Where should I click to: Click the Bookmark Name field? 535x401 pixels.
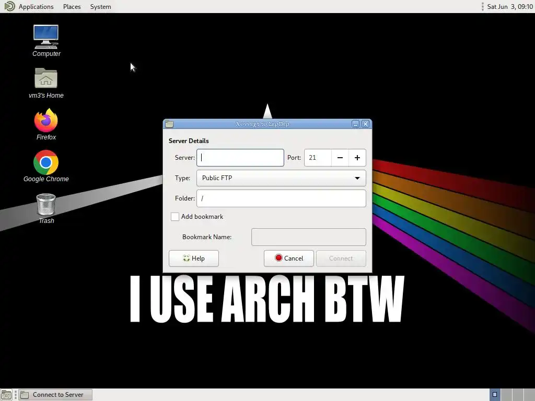tap(308, 237)
